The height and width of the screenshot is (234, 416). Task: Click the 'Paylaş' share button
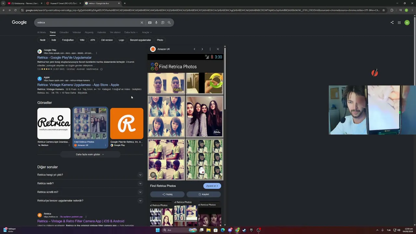coord(167,194)
